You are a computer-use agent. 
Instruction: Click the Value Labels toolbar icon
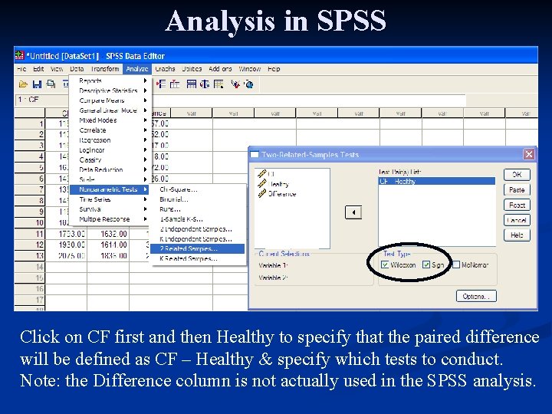pos(235,84)
